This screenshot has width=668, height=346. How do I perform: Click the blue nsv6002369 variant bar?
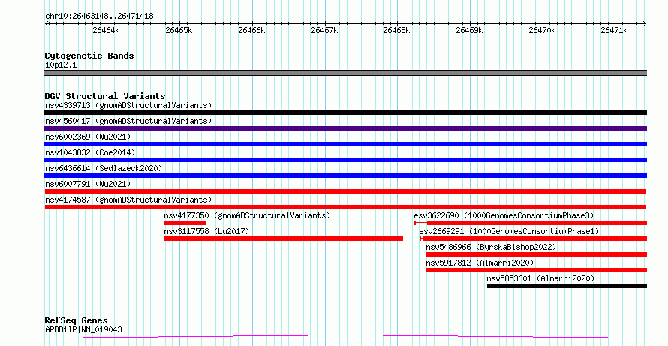click(345, 144)
